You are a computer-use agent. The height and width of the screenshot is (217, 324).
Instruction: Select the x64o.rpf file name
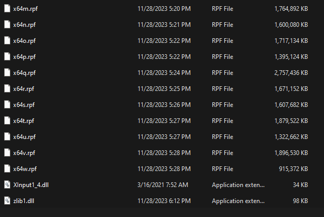(24, 41)
